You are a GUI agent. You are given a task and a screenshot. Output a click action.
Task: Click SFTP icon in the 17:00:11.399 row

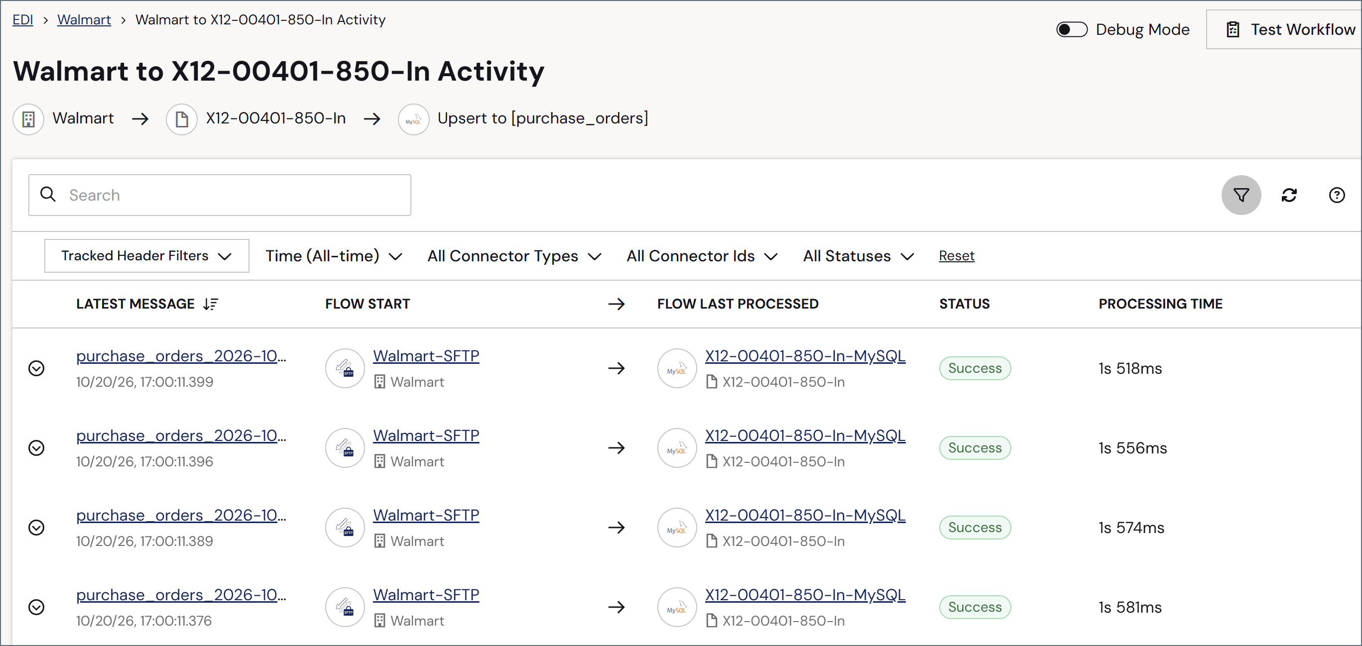click(x=345, y=368)
